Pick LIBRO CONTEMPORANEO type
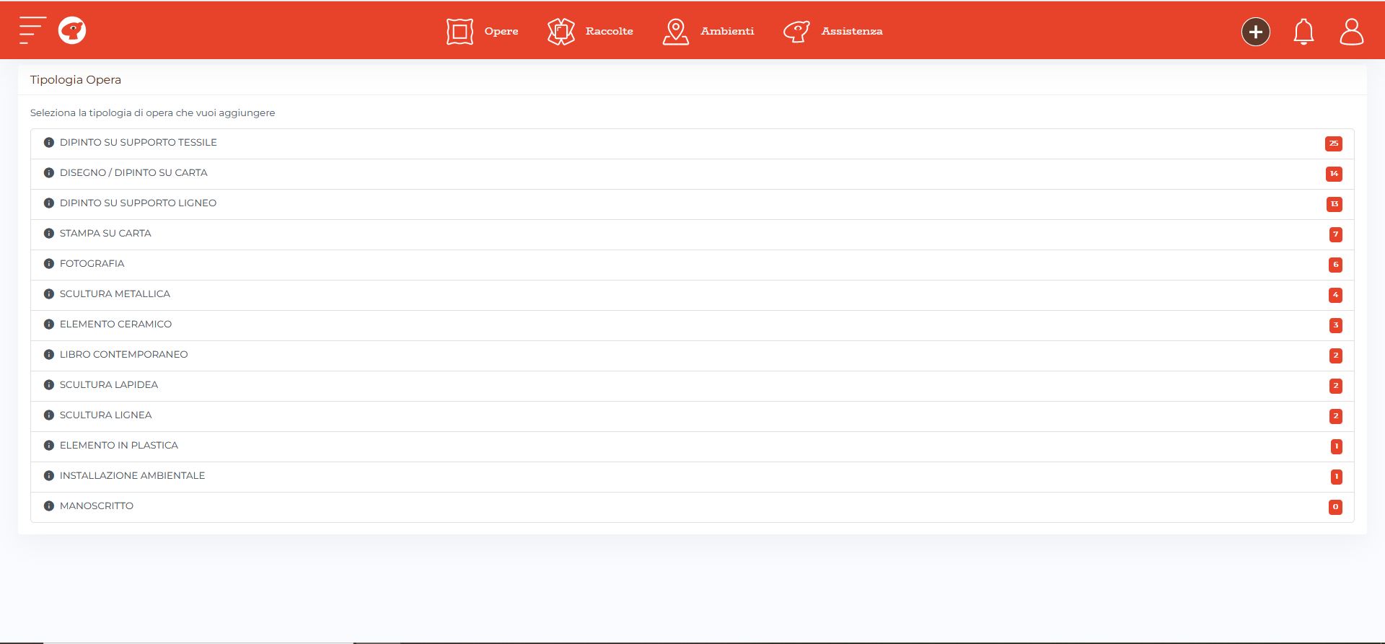 [x=692, y=356]
